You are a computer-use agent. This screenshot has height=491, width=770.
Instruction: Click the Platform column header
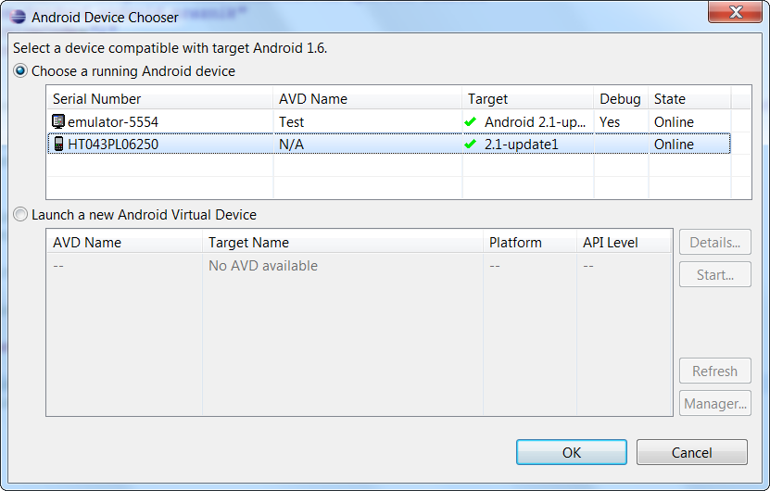point(515,243)
